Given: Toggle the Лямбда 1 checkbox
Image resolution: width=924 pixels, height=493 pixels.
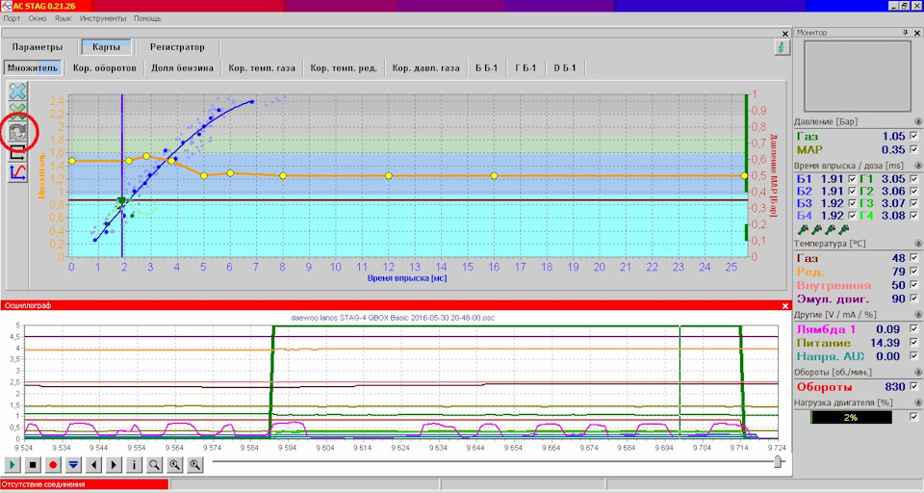Looking at the screenshot, I should coord(914,329).
